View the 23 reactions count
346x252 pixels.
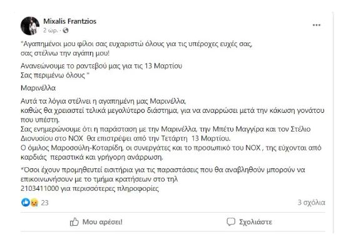[x=44, y=203]
